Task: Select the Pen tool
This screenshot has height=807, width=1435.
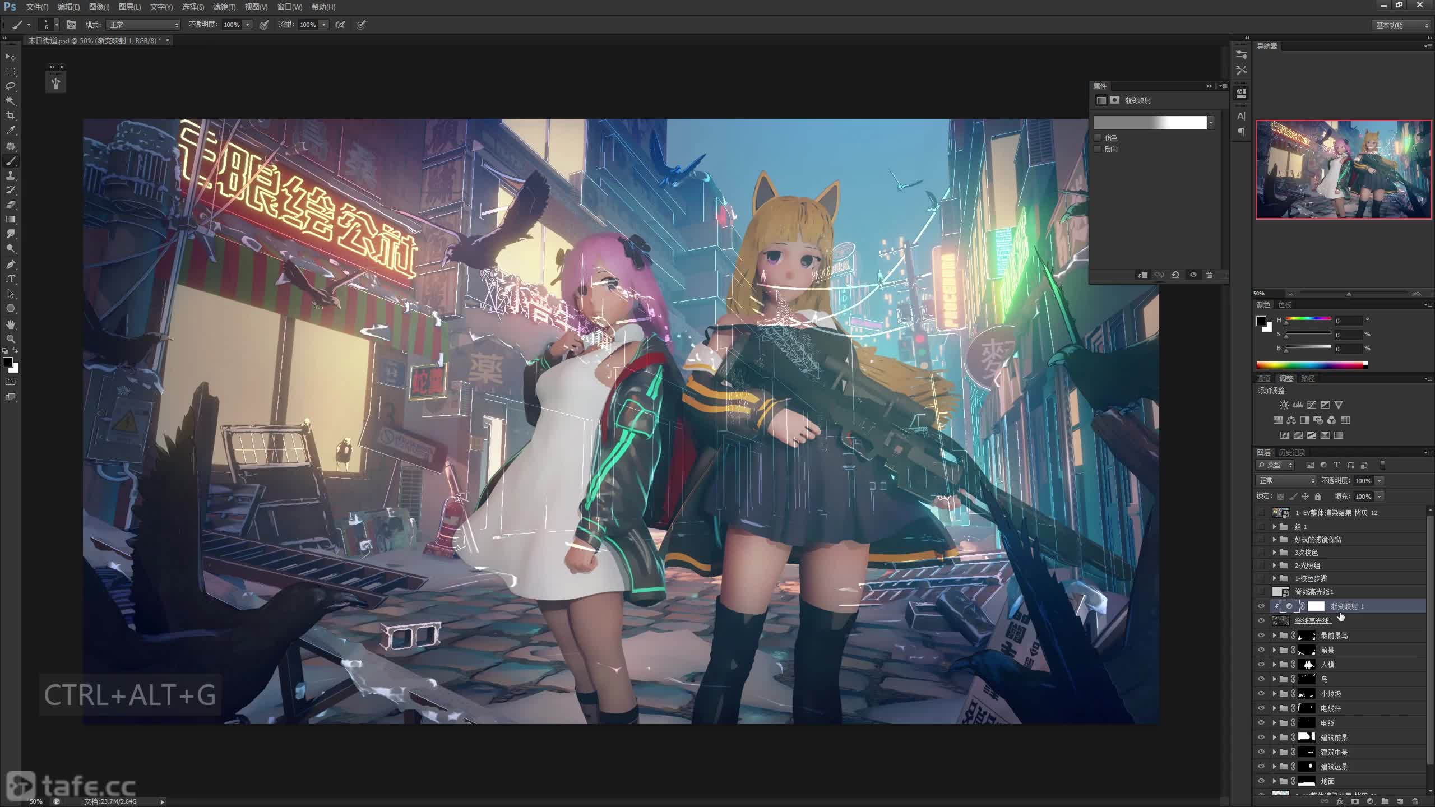Action: (x=11, y=265)
